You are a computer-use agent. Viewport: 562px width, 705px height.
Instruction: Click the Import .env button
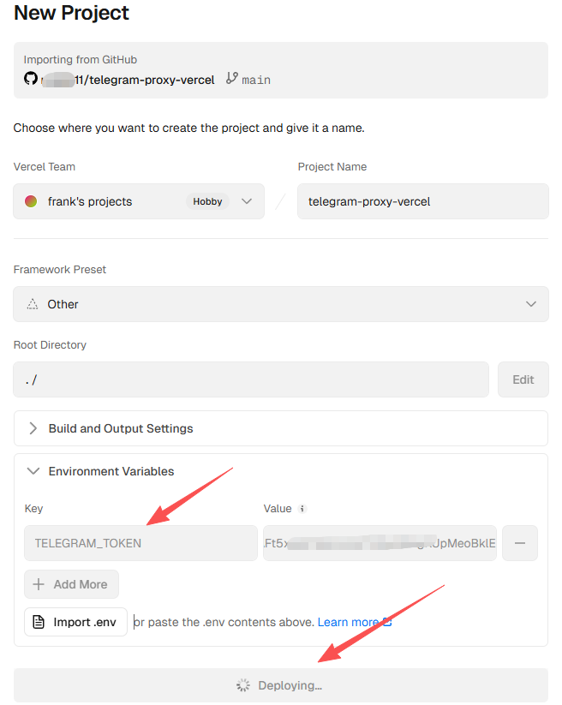75,622
